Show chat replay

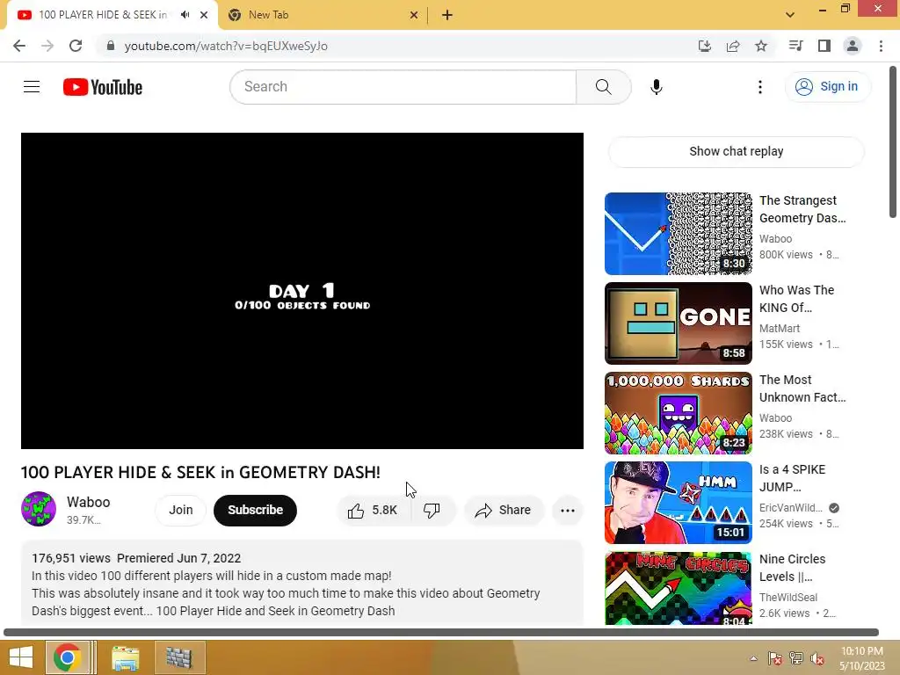[736, 151]
